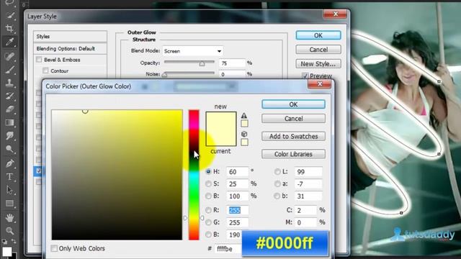Select the L lightness radio button

(x=277, y=171)
